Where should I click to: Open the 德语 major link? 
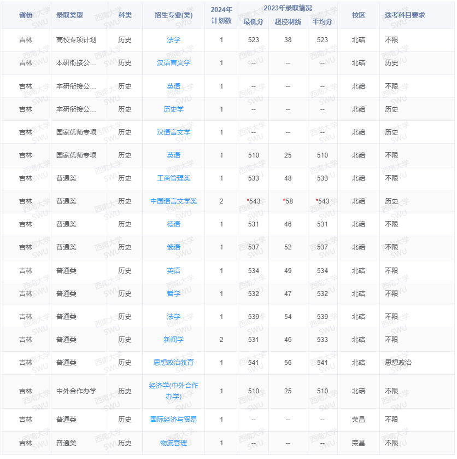tap(173, 224)
